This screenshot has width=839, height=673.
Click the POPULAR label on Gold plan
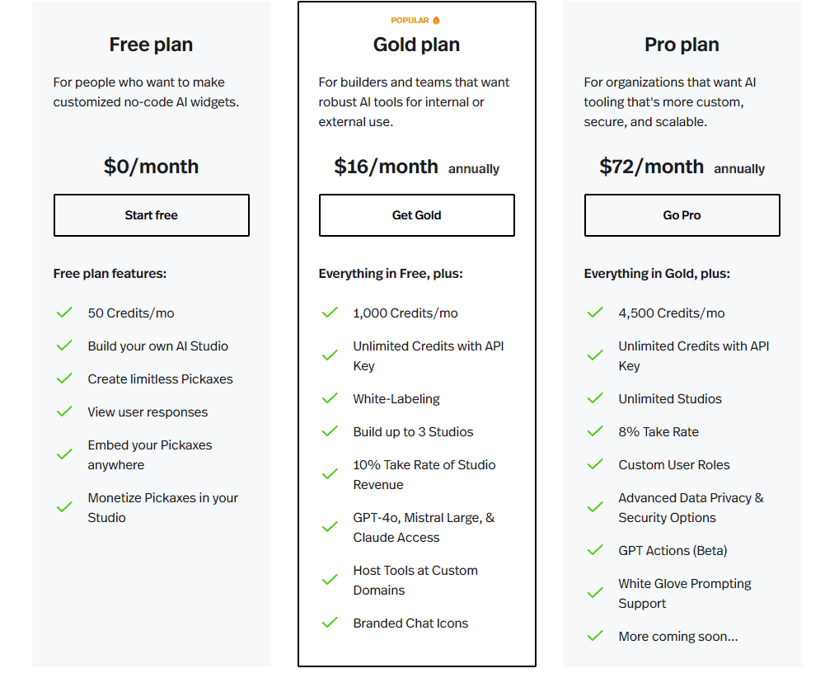point(410,20)
